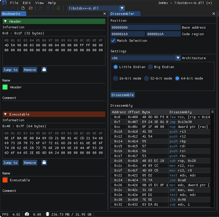Image resolution: width=219 pixels, height=217 pixels.
Task: Click the new file icon in toolbar
Action: click(23, 8)
